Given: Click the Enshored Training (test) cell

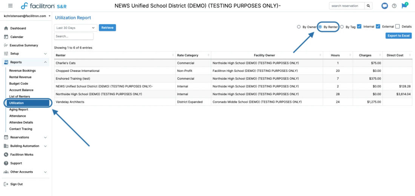Looking at the screenshot, I should (x=115, y=79).
